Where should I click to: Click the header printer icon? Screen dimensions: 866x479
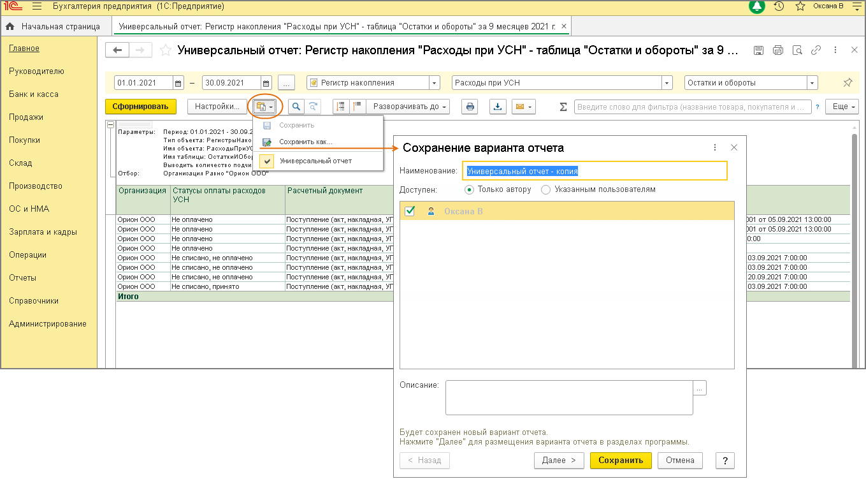pyautogui.click(x=777, y=50)
